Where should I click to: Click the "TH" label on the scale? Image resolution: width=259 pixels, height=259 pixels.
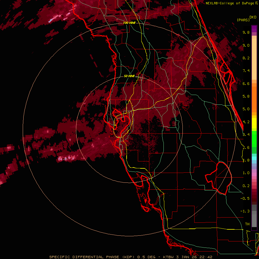tap(247, 224)
